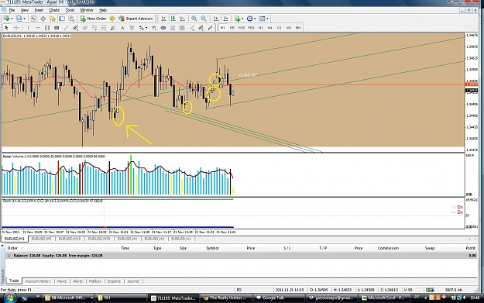Click the connection status bars indicator

click(x=430, y=290)
